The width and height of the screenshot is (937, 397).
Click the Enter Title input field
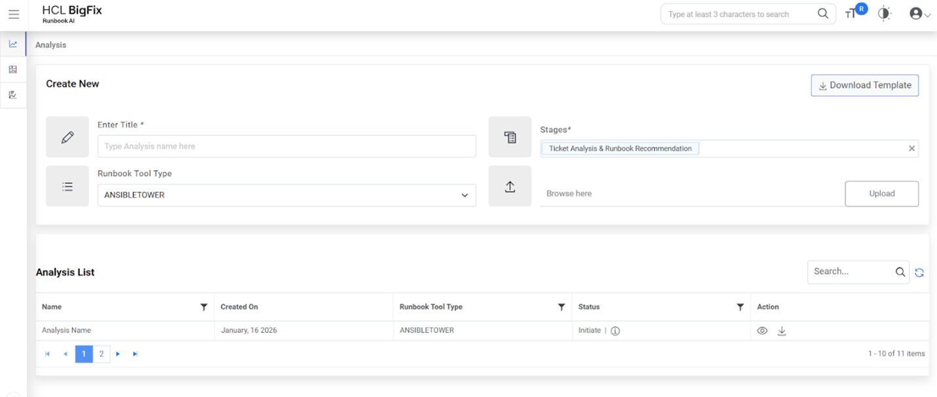286,147
